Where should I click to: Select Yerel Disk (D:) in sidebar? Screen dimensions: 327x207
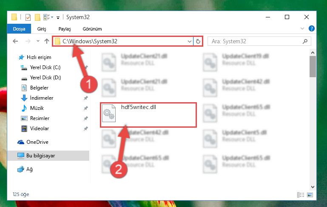pos(45,78)
